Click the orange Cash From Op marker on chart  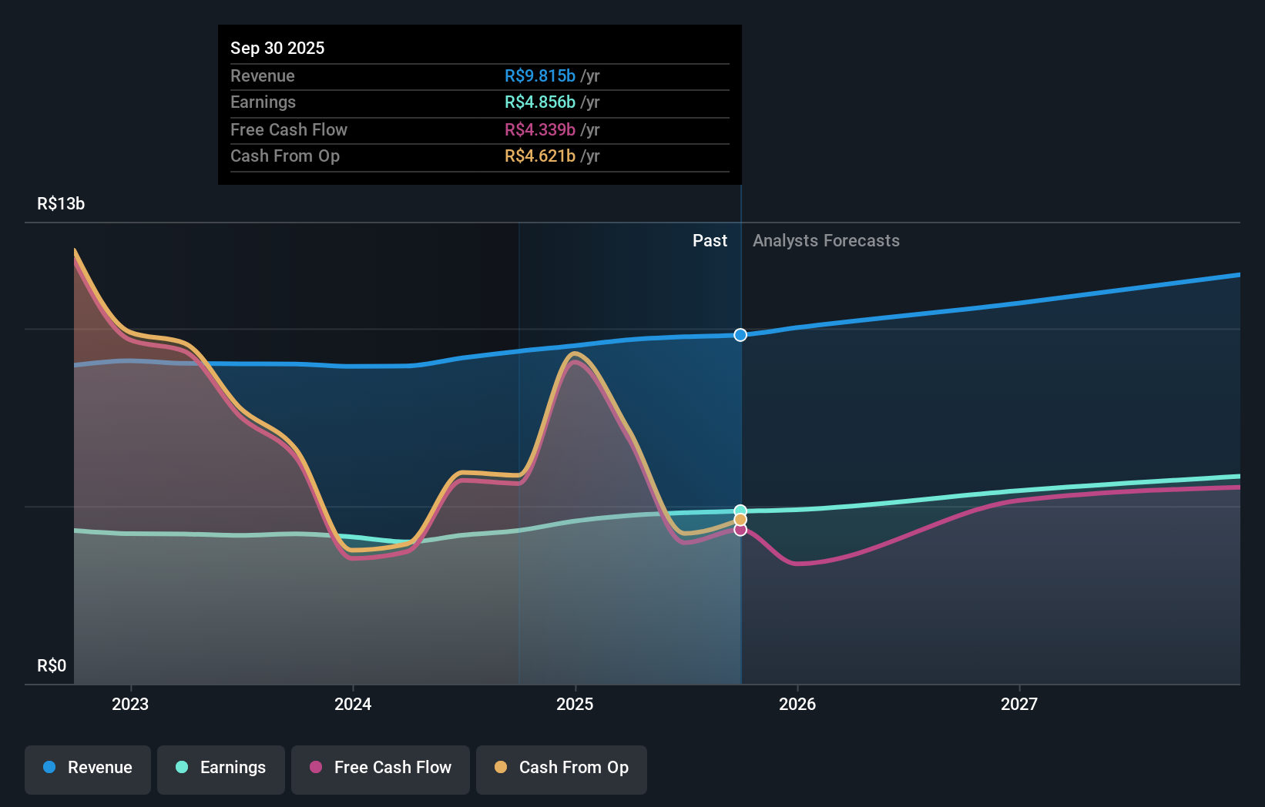pos(740,521)
